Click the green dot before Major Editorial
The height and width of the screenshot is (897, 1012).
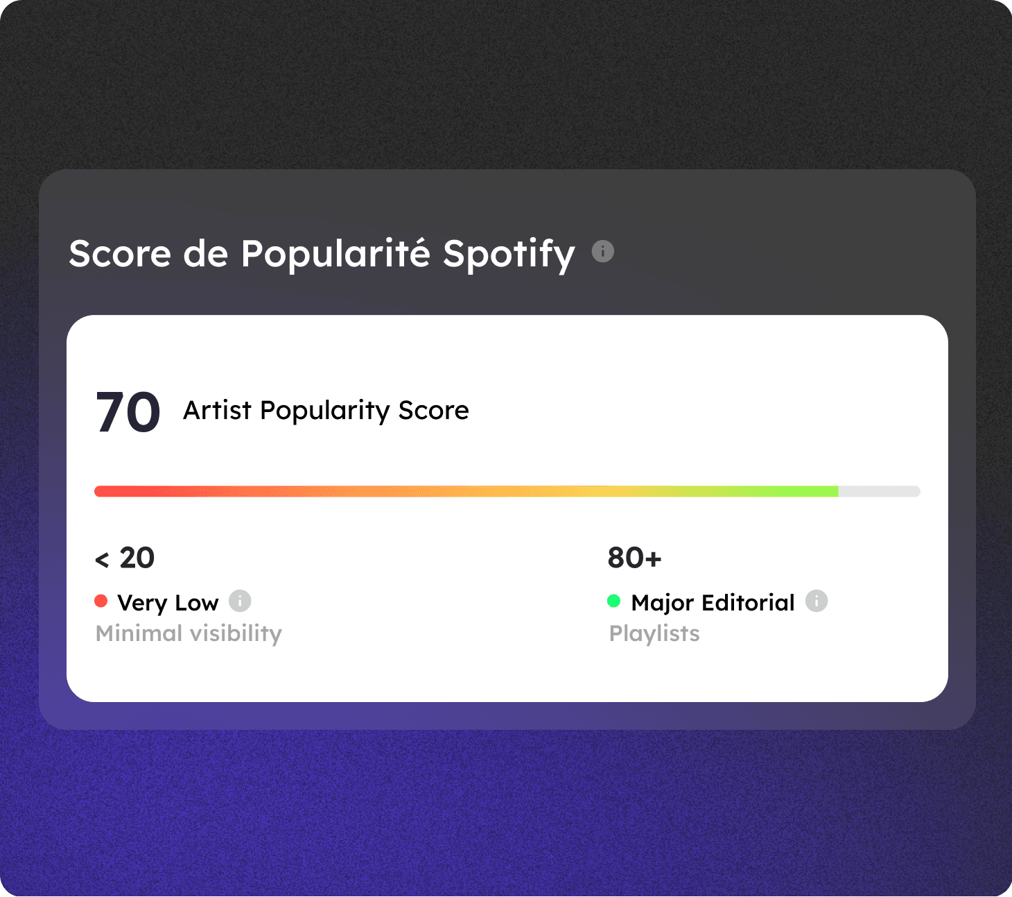613,601
